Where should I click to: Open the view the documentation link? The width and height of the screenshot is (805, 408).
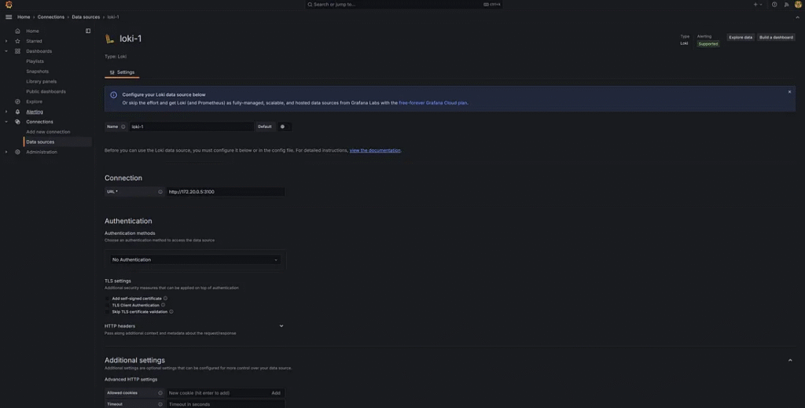tap(375, 150)
